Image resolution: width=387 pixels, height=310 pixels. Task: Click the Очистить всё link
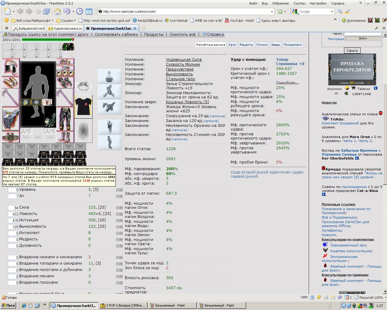point(182,34)
